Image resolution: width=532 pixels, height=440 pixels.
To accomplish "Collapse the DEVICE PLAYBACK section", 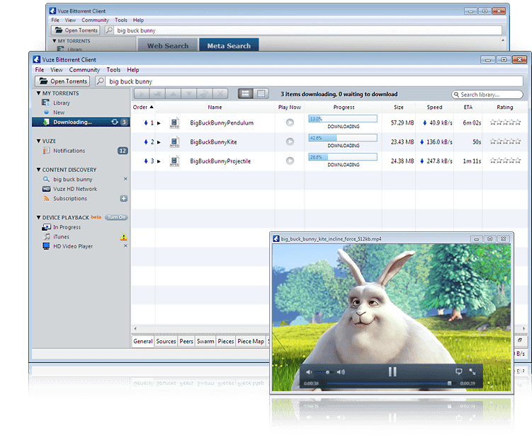I will click(x=38, y=217).
